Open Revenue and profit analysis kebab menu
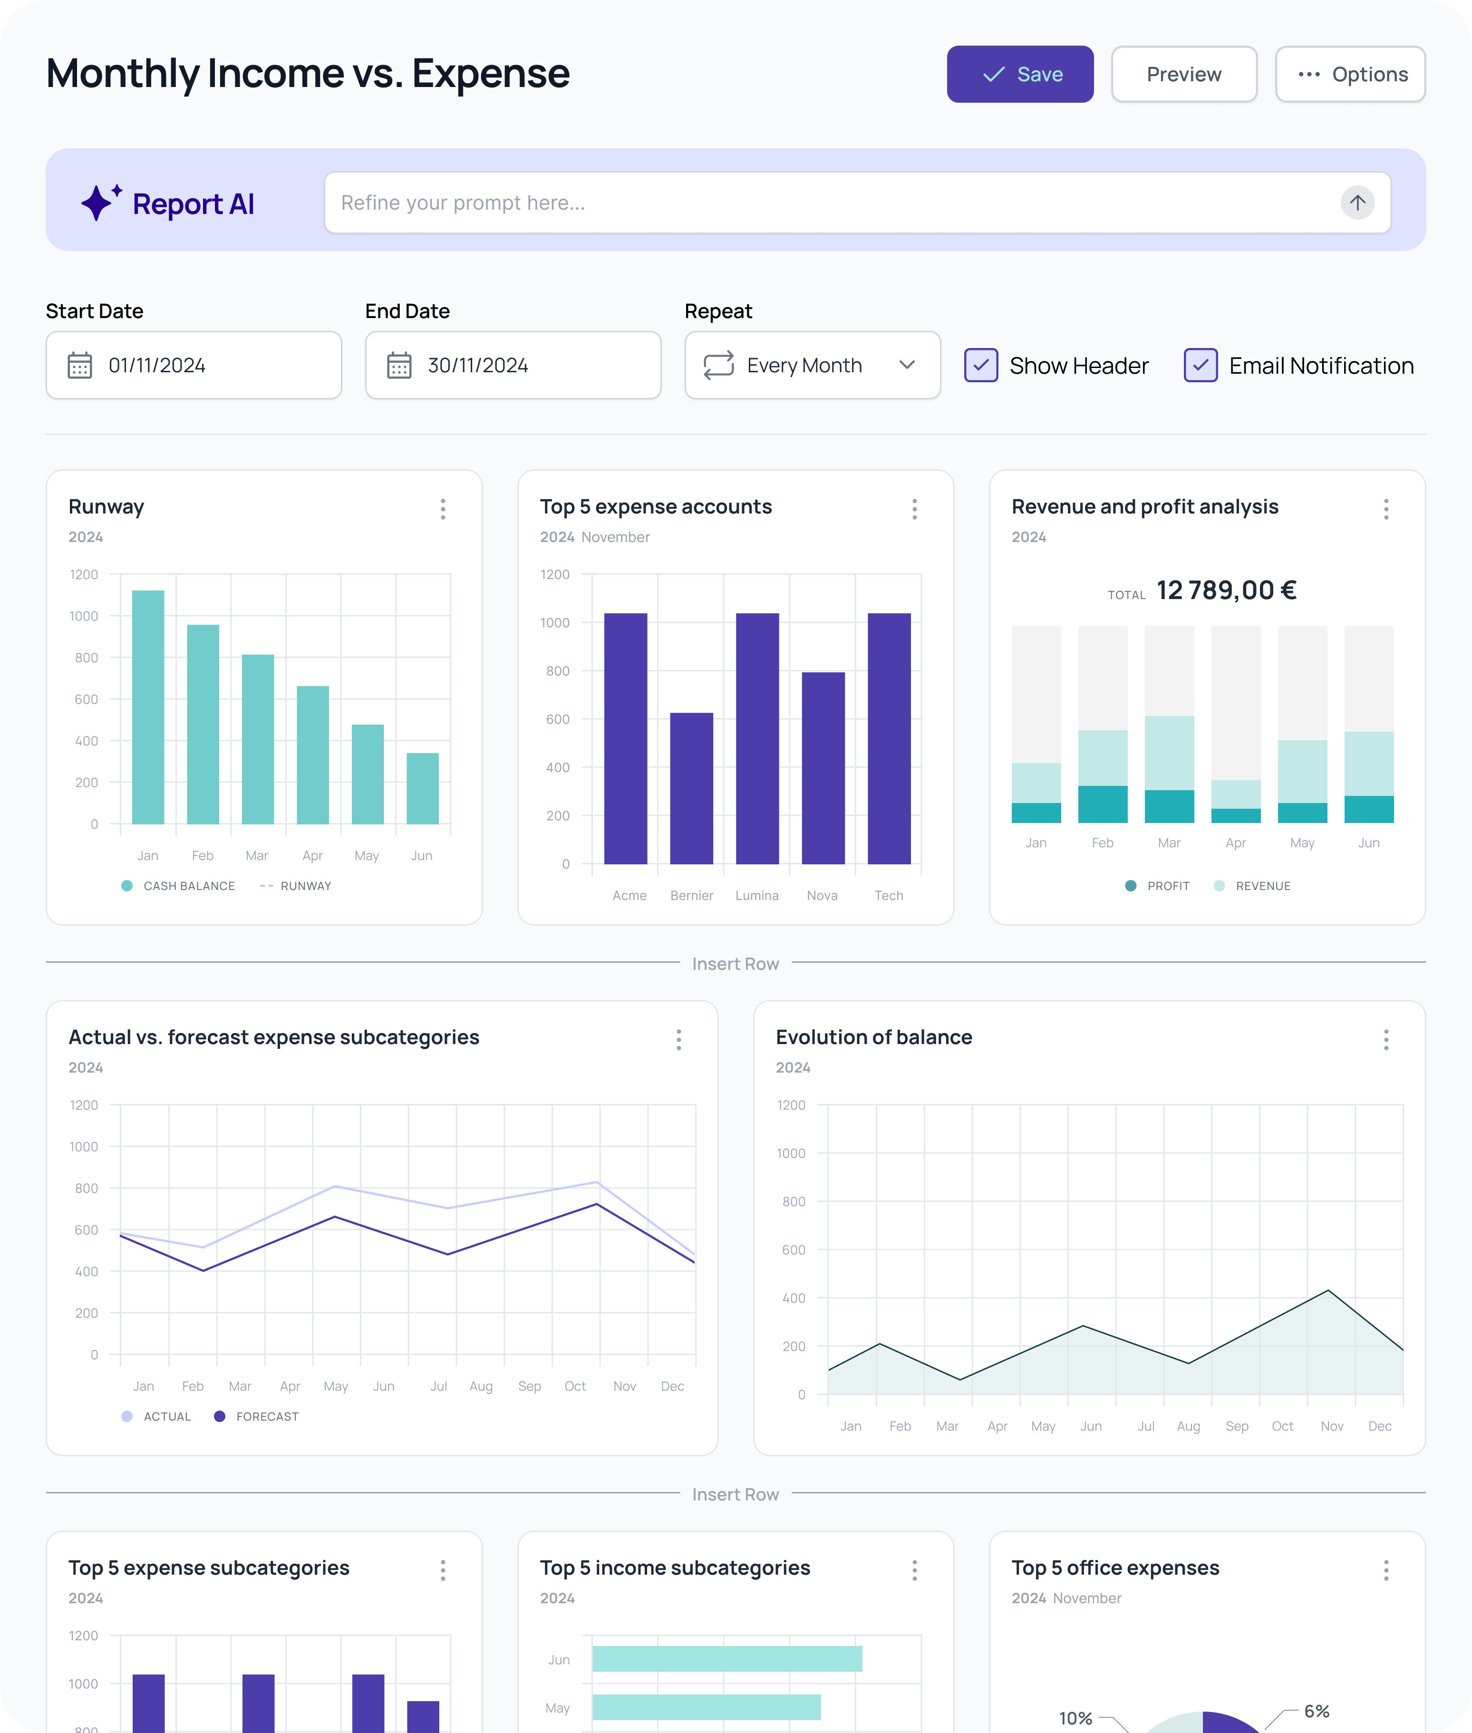 (x=1386, y=509)
